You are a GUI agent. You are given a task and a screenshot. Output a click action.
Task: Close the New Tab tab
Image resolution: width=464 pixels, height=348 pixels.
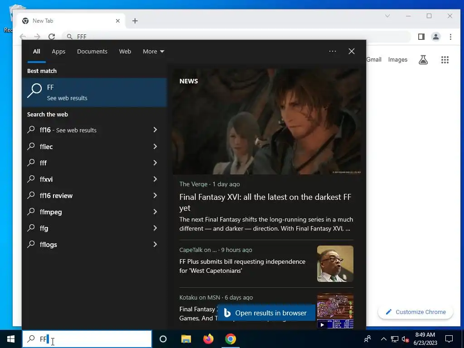pos(118,21)
